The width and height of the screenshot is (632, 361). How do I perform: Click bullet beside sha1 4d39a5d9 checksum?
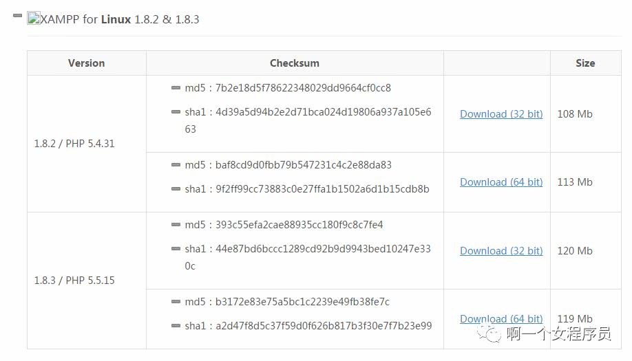pyautogui.click(x=176, y=112)
